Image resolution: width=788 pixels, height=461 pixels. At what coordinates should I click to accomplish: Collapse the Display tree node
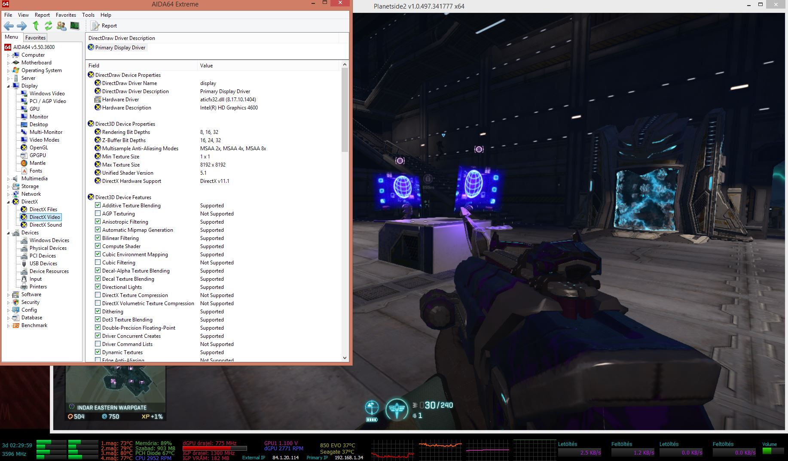point(8,86)
